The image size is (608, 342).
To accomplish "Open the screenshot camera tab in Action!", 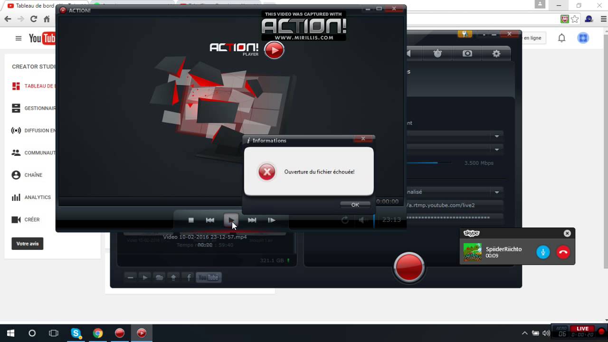I will coord(467,54).
